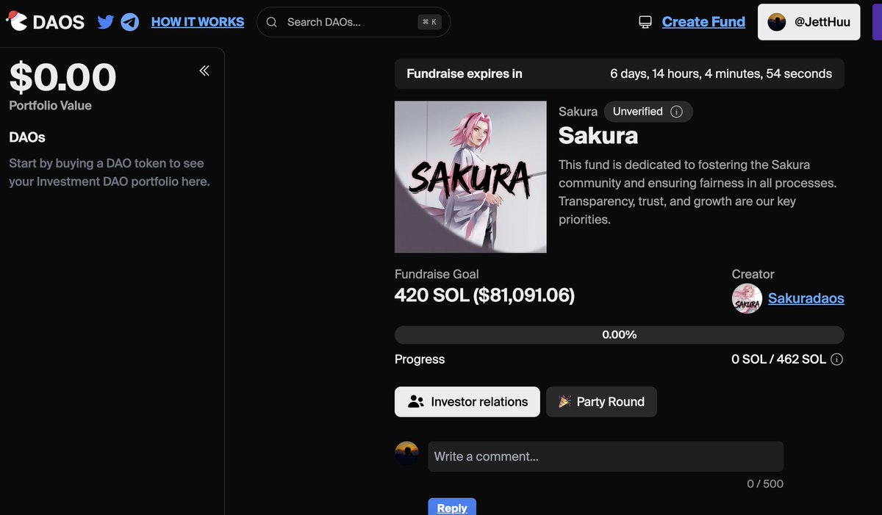Click the $0.00 portfolio value
This screenshot has height=515, width=882.
click(x=62, y=77)
